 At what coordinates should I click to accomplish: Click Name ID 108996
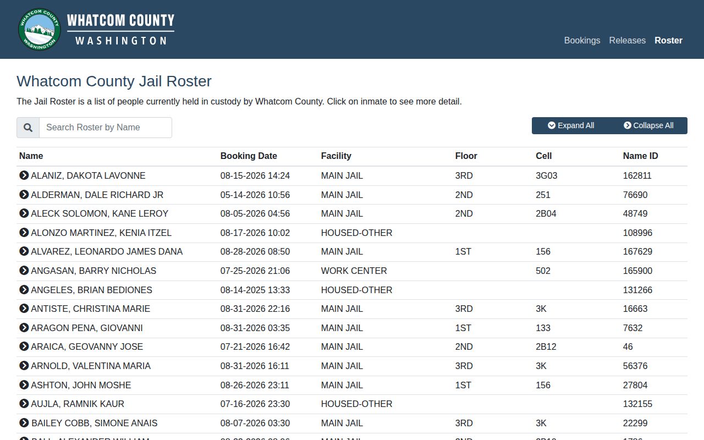point(637,233)
